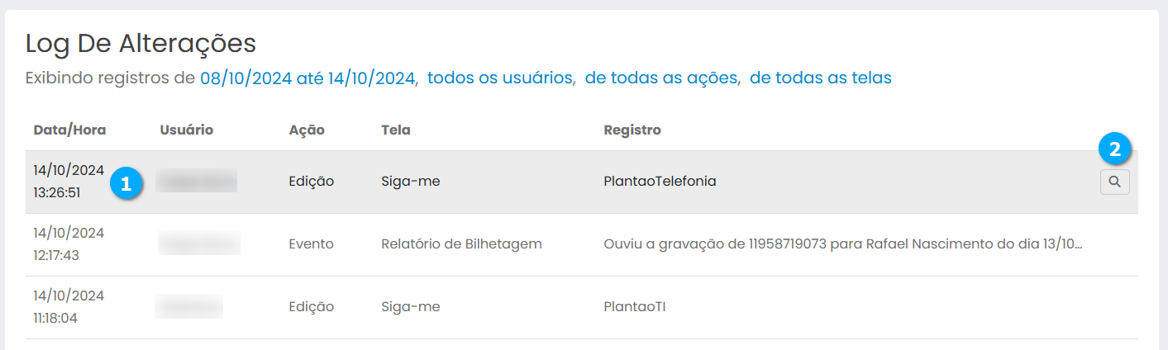Open the "de todas as ações" filter
Image resolution: width=1168 pixels, height=350 pixels.
(660, 78)
